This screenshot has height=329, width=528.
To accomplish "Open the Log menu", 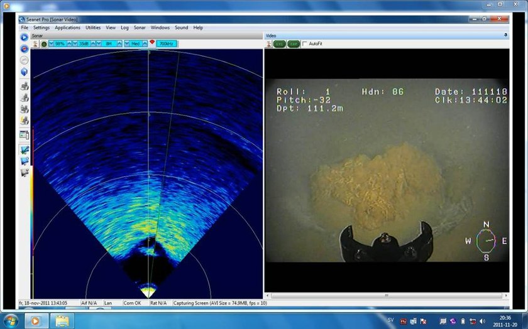I will (x=124, y=28).
